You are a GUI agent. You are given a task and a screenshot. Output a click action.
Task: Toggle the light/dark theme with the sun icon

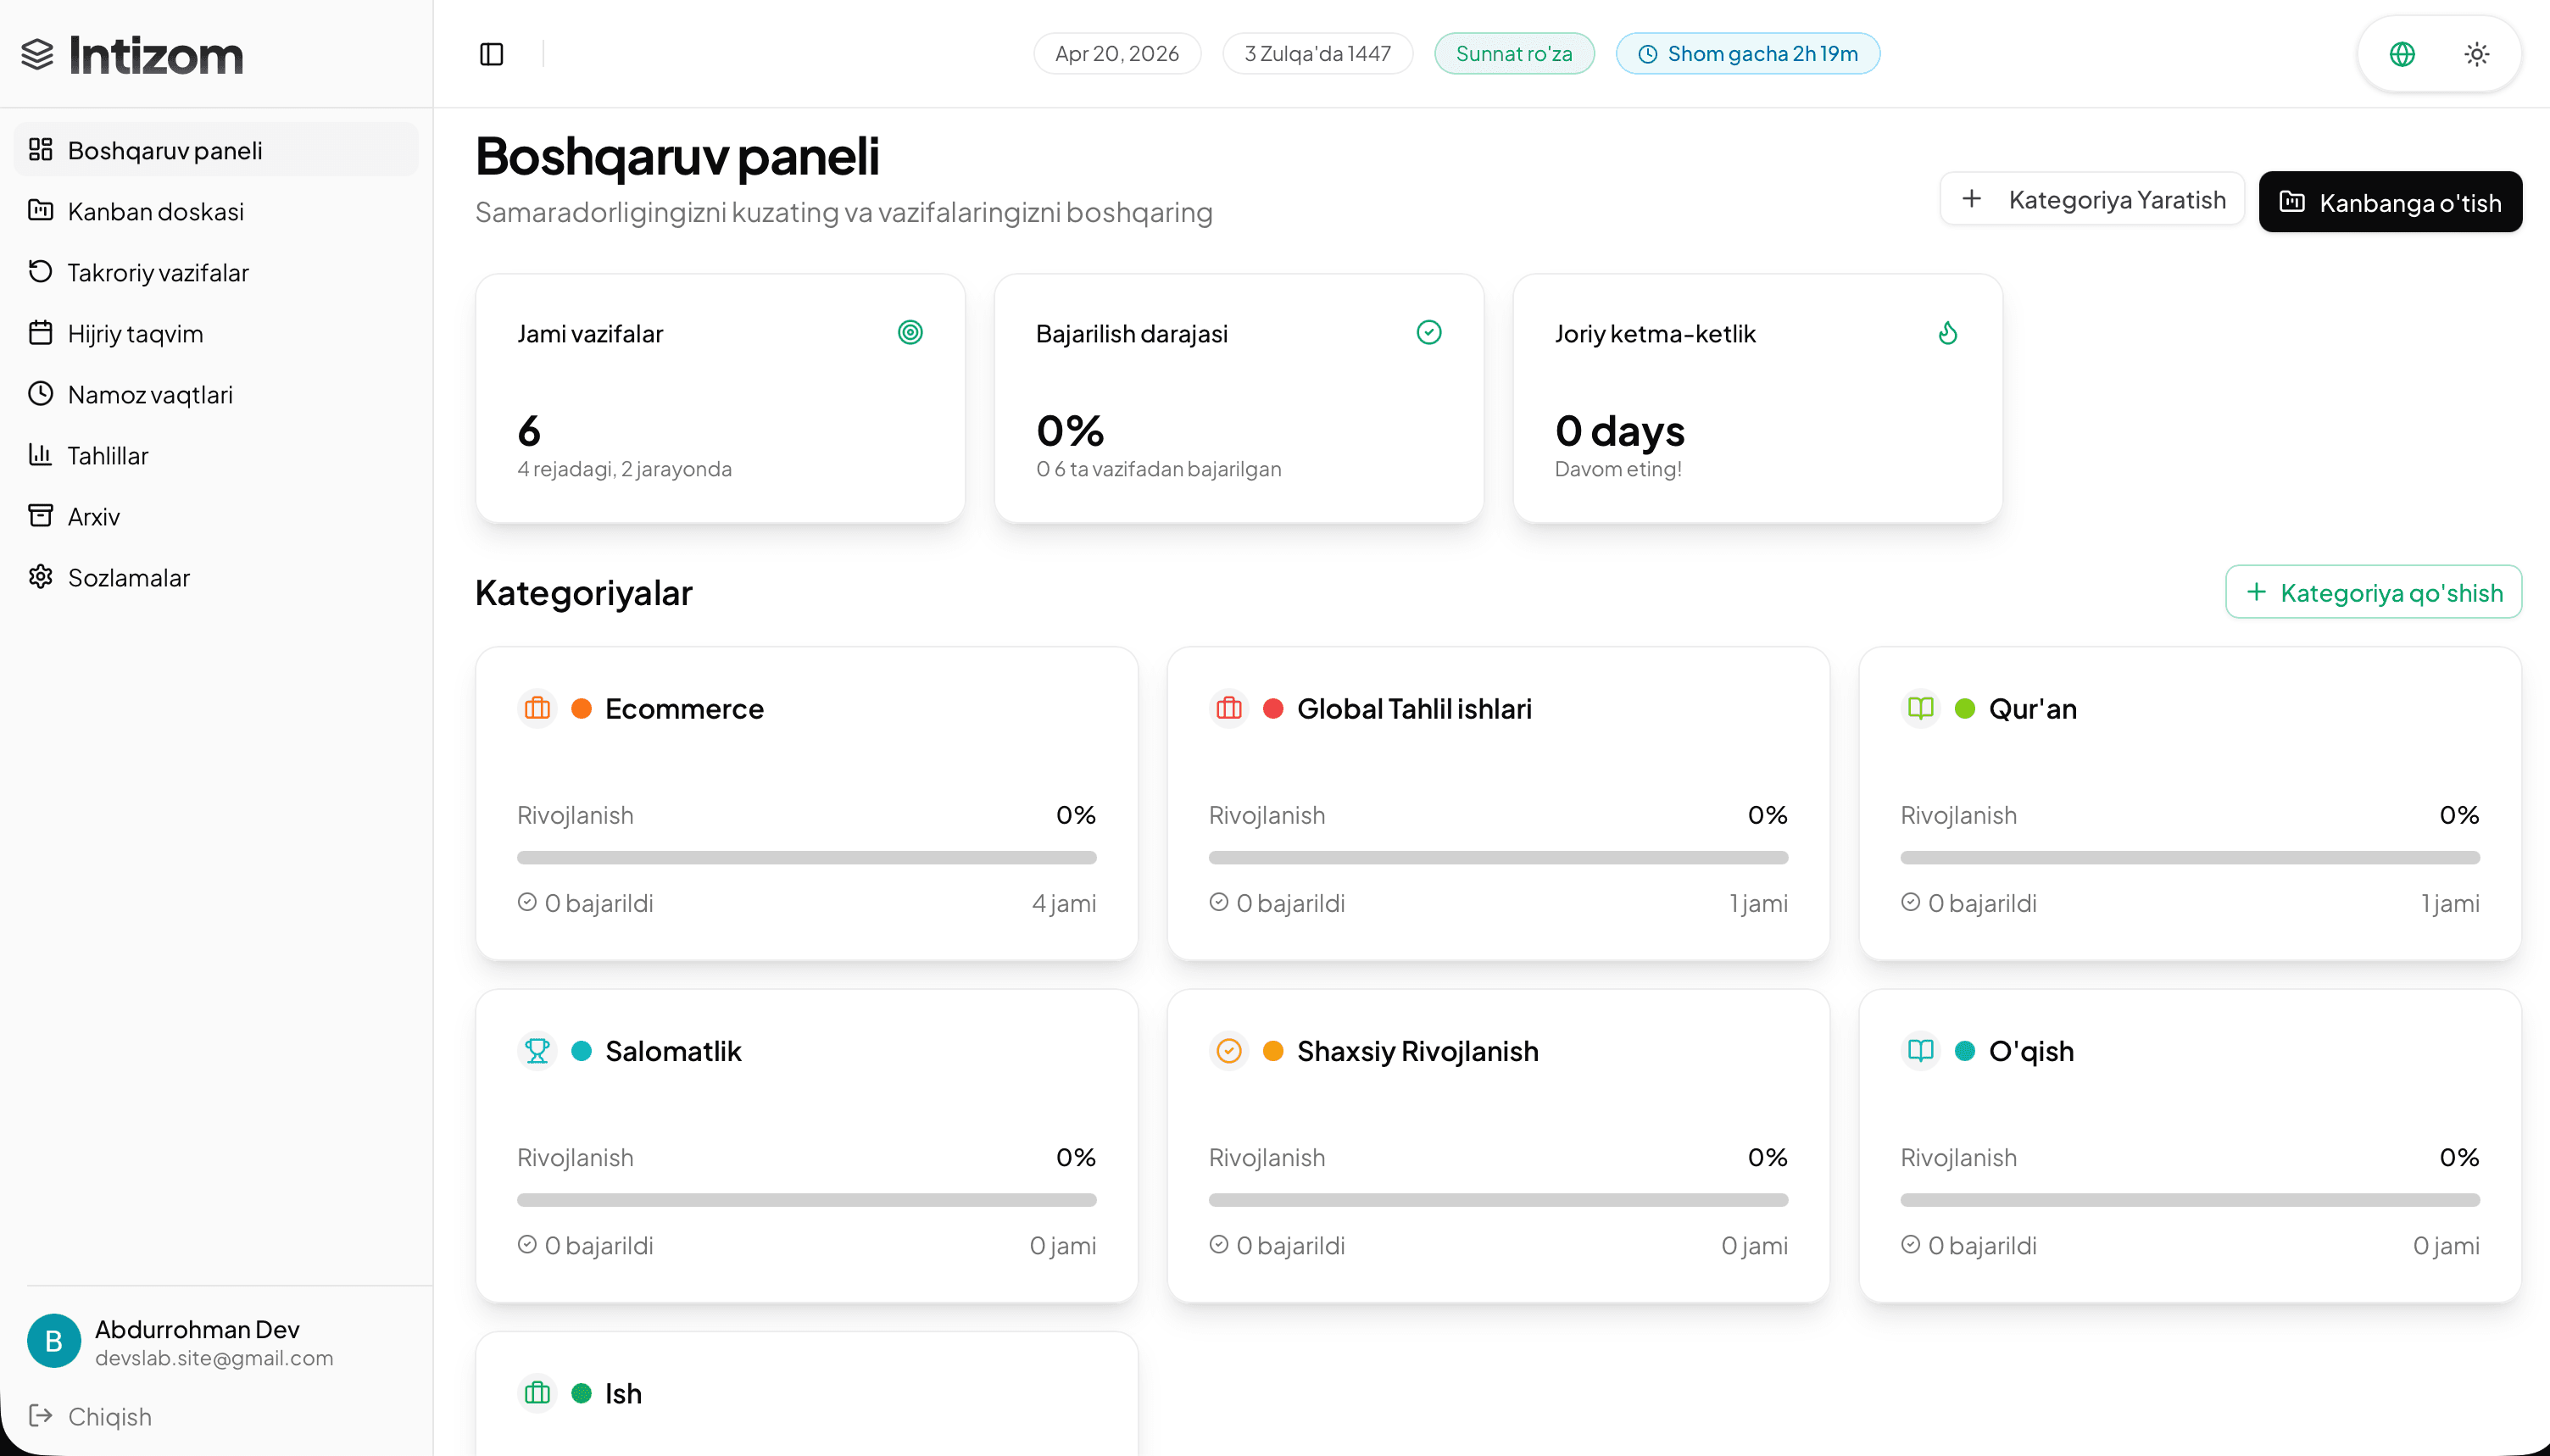[2477, 54]
